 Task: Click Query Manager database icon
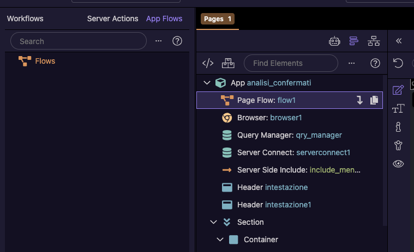pyautogui.click(x=227, y=135)
